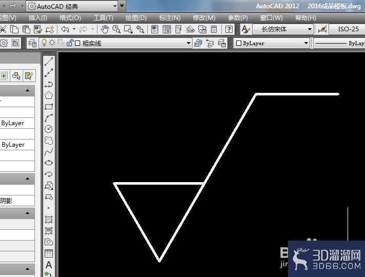
Task: Select the Region tool
Action: pos(49,242)
